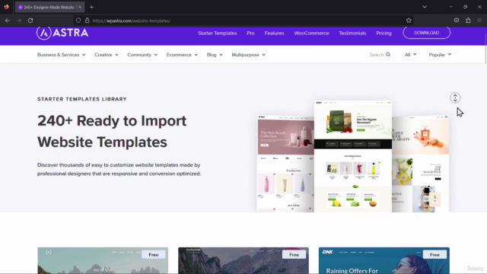The height and width of the screenshot is (274, 487).
Task: Open the Popular sort dropdown
Action: (440, 55)
